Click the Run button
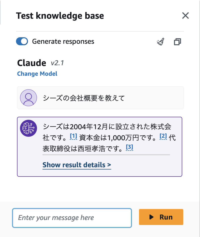 point(161,217)
